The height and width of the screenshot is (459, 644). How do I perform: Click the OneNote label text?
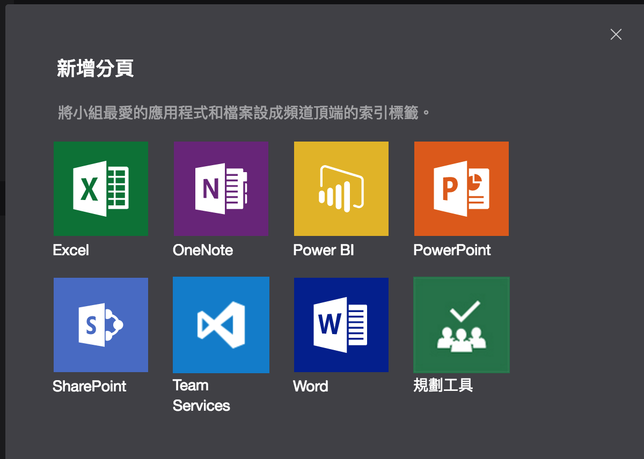click(x=203, y=250)
